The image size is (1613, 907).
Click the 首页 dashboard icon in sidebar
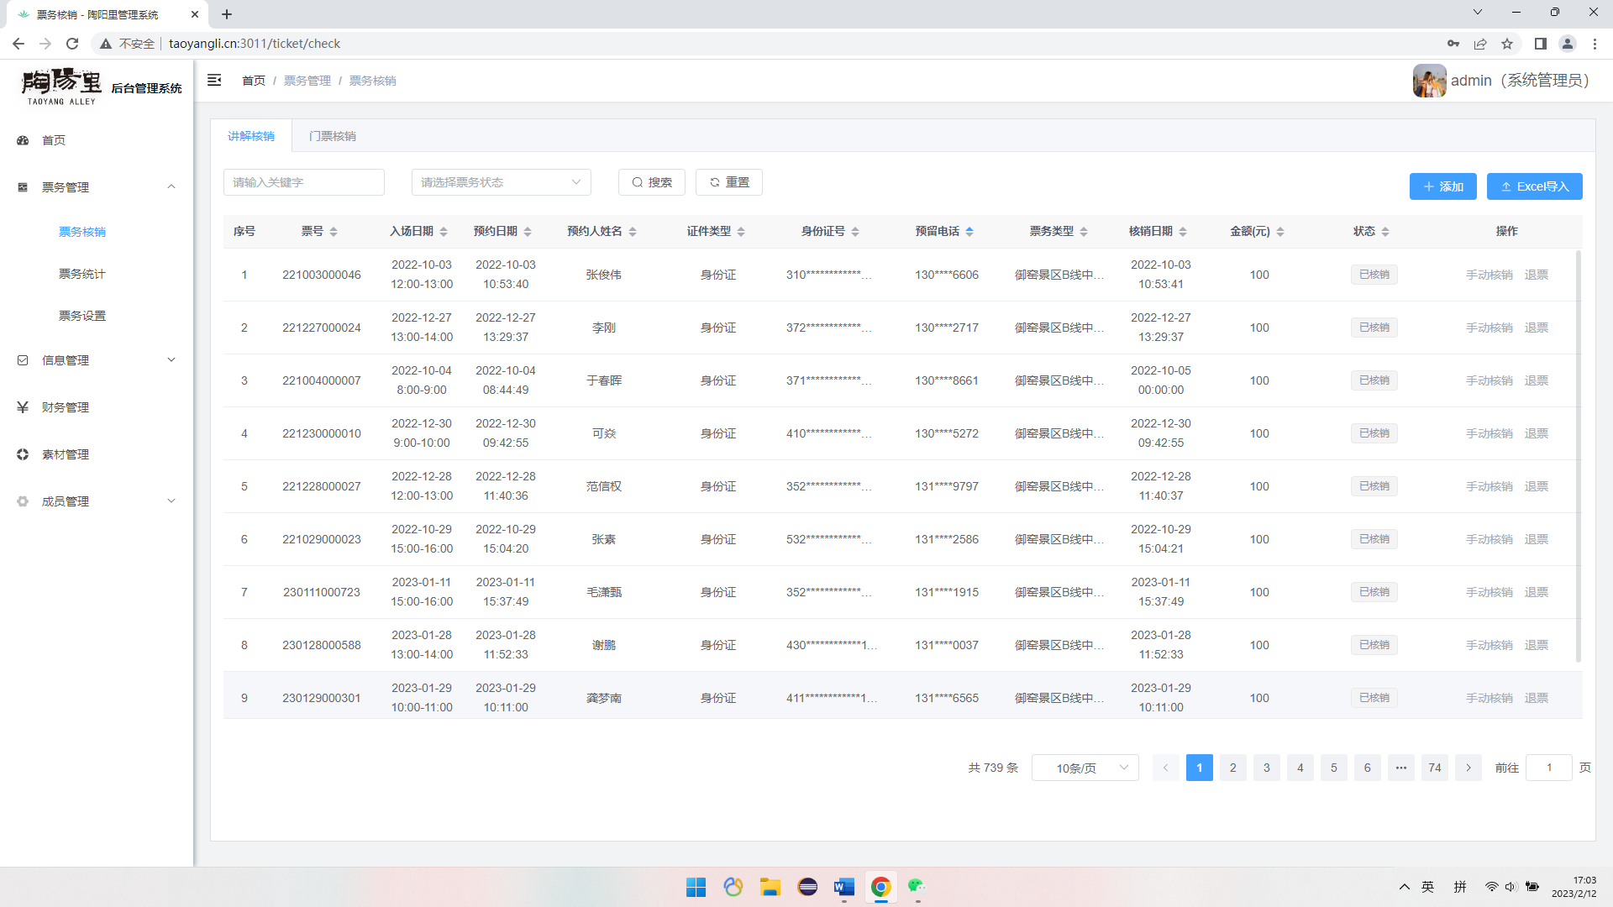(23, 140)
